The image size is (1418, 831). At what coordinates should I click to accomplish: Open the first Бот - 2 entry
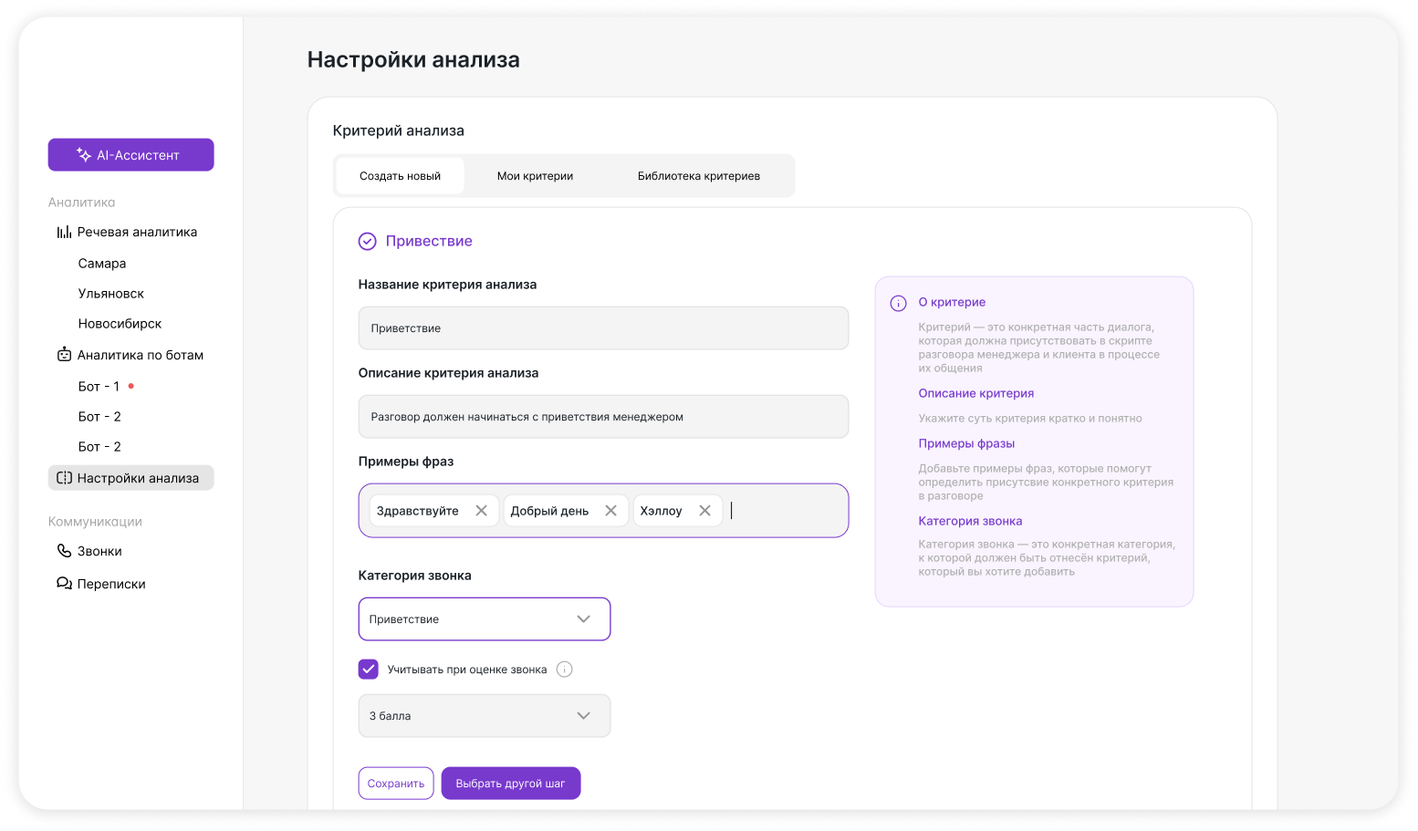99,417
